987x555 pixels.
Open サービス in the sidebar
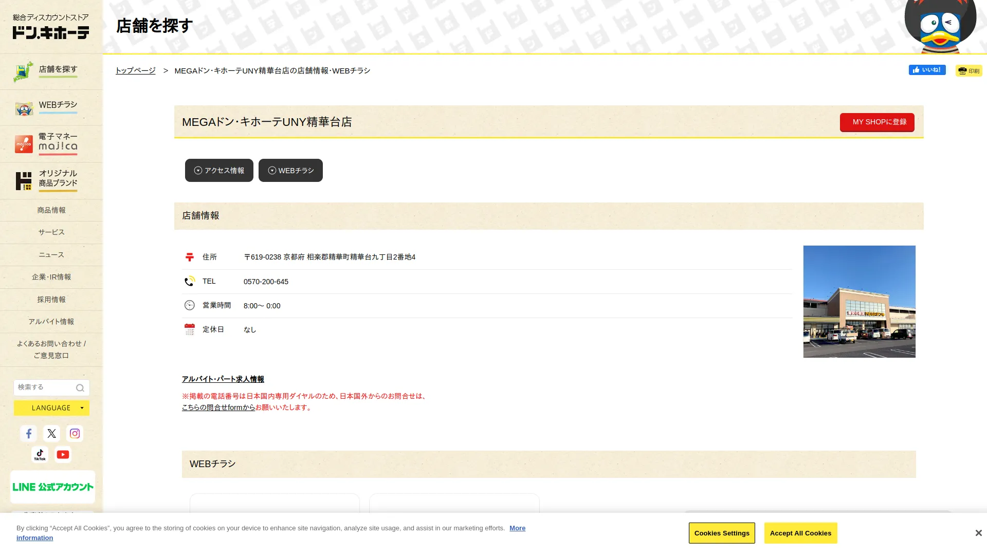click(x=51, y=232)
